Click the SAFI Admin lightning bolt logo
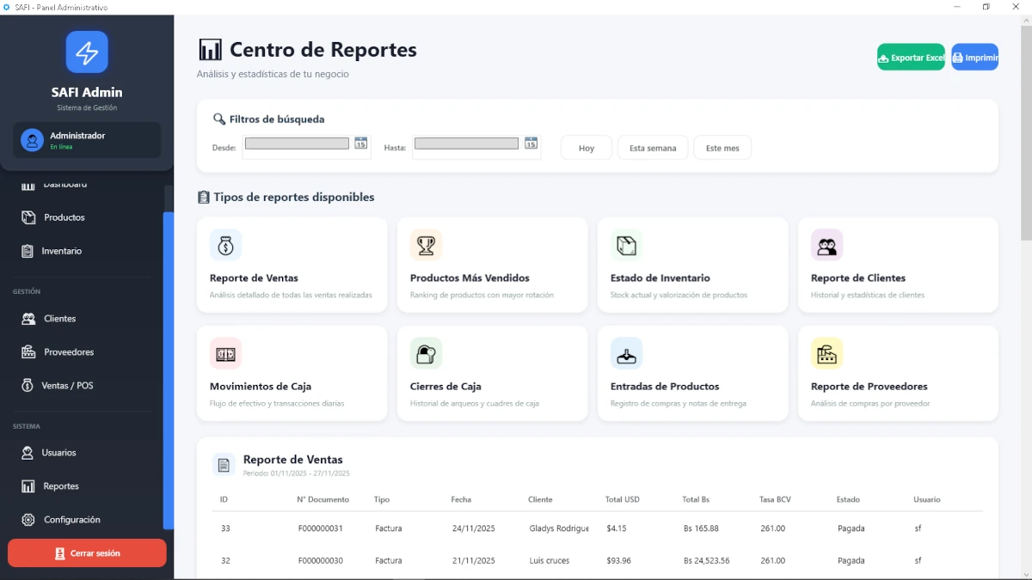 point(87,52)
